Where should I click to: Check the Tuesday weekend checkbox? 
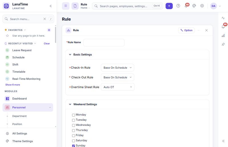tap(74, 120)
